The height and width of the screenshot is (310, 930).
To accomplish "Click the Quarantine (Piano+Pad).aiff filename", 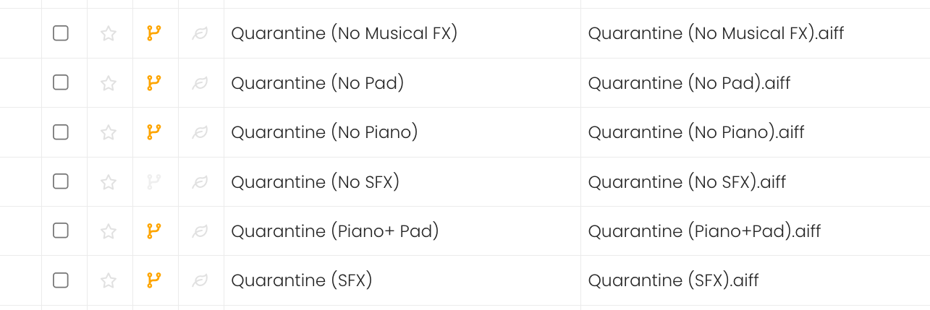I will [704, 231].
